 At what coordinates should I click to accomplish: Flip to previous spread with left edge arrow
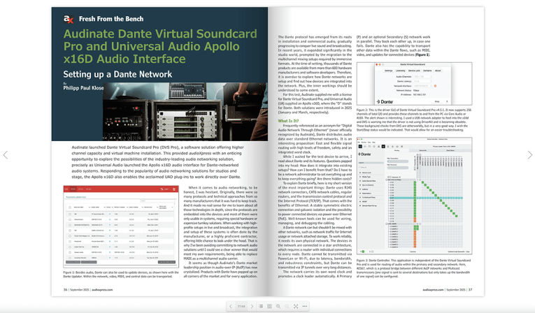6,155
